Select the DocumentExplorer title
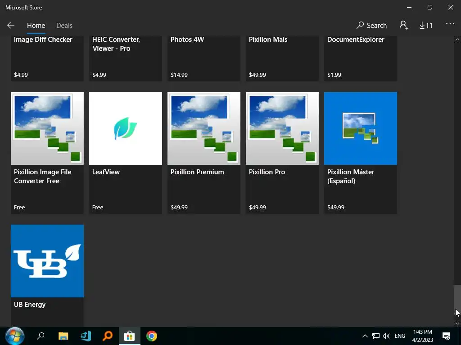Screen dimensions: 461x345 (x=356, y=40)
